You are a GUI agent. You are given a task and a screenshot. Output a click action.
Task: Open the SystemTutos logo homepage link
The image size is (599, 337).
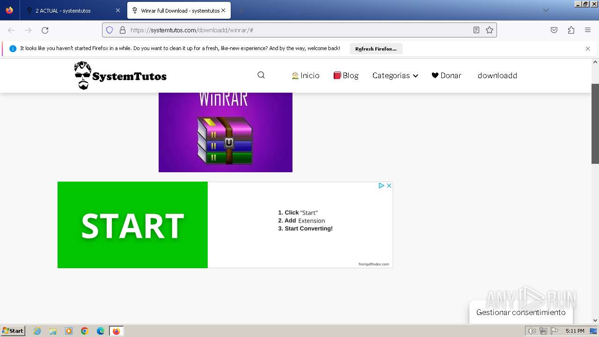(120, 75)
